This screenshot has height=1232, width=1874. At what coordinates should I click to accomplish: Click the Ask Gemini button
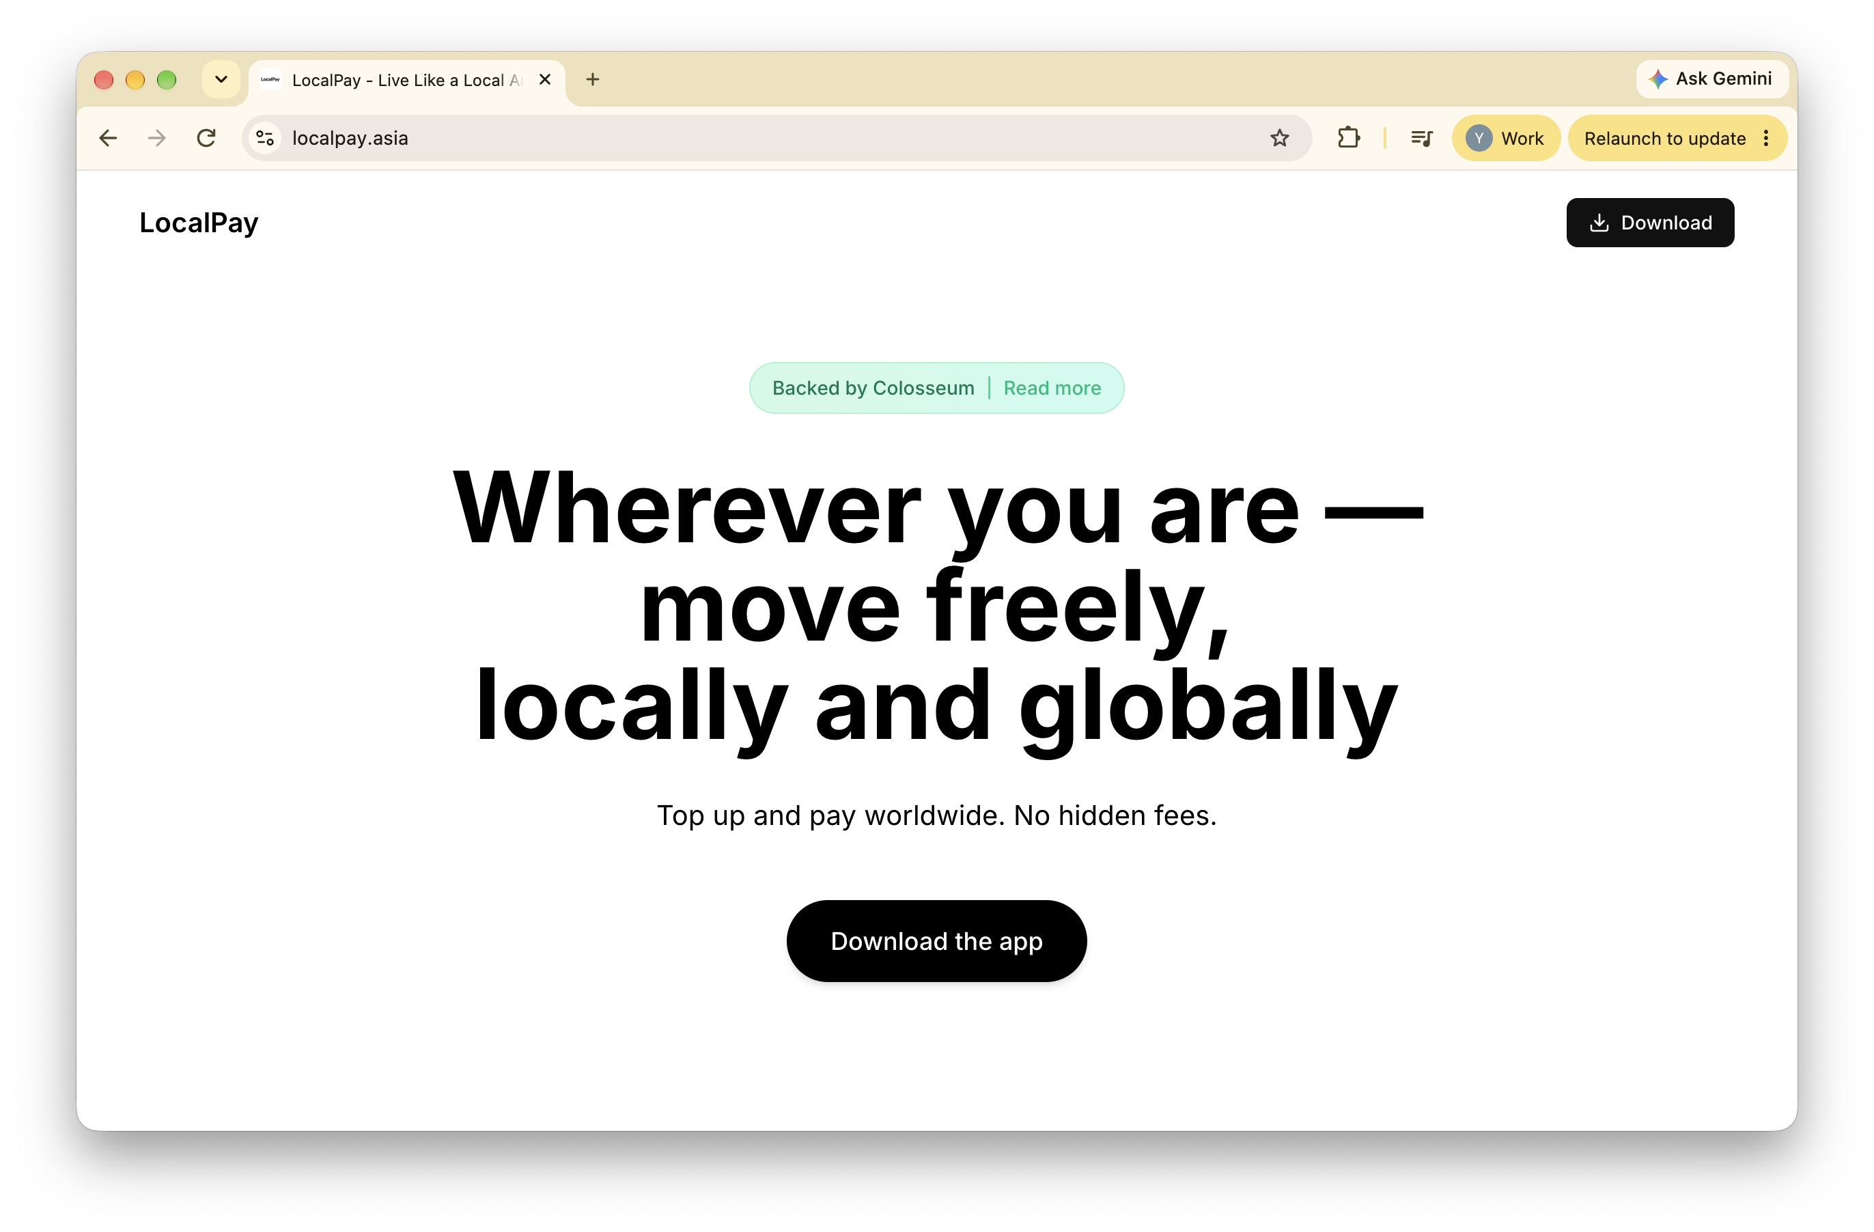(x=1711, y=79)
